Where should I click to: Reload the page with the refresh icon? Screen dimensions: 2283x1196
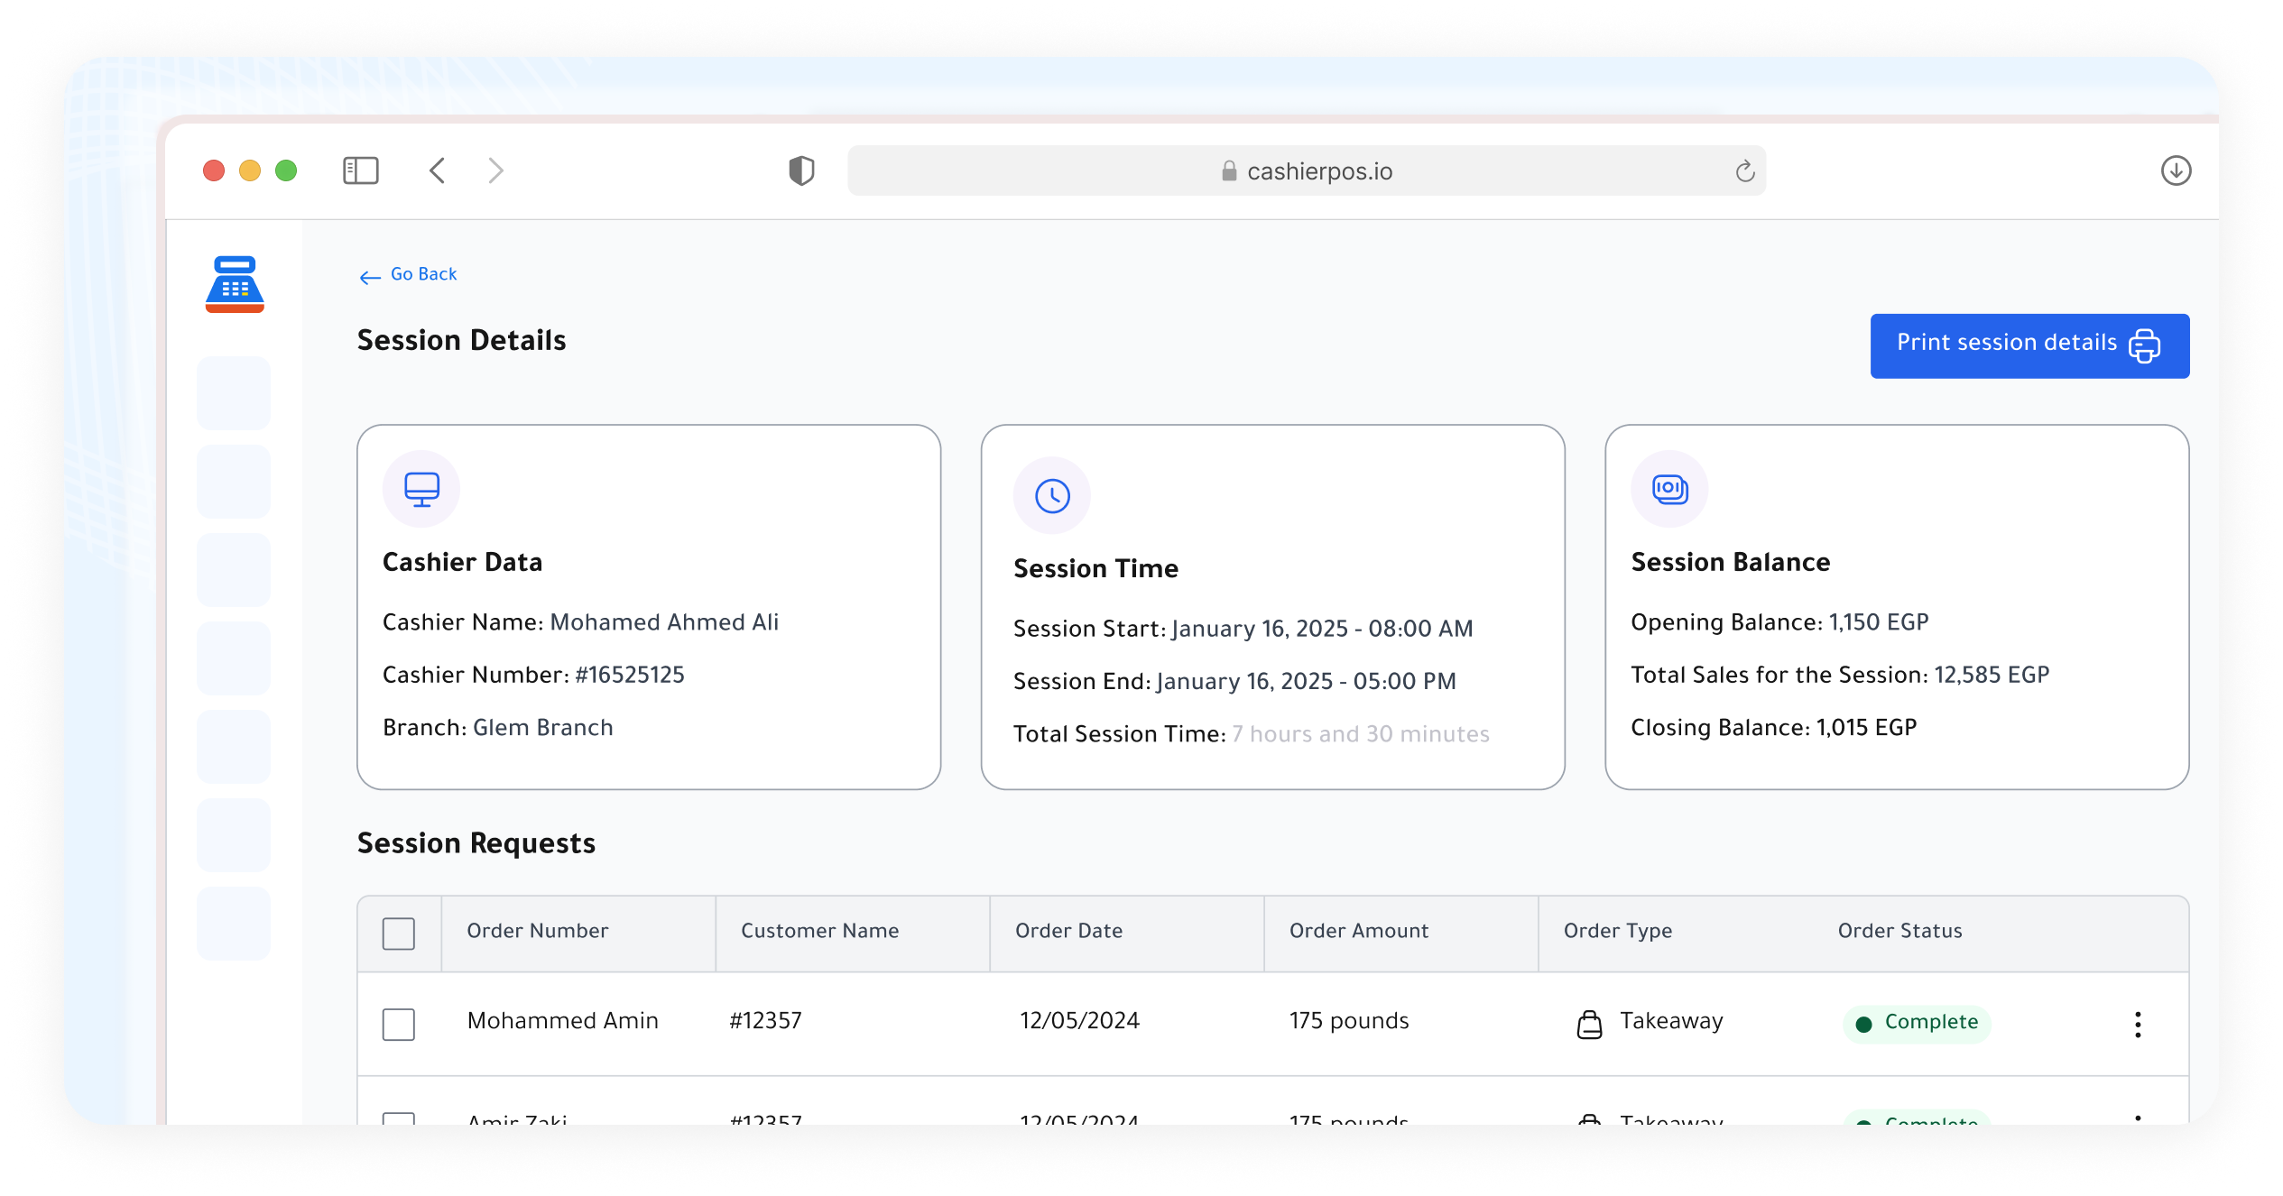click(x=1745, y=170)
